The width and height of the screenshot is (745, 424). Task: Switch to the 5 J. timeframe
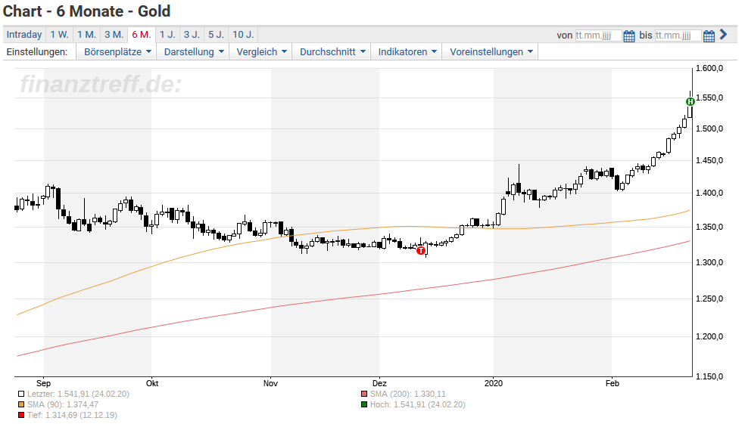tap(216, 35)
